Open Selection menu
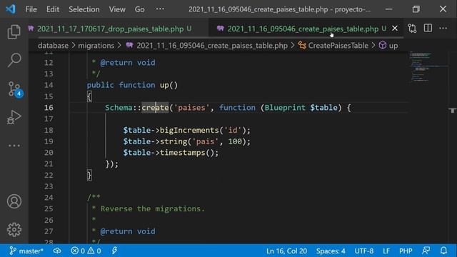This screenshot has height=257, width=457. click(x=84, y=9)
